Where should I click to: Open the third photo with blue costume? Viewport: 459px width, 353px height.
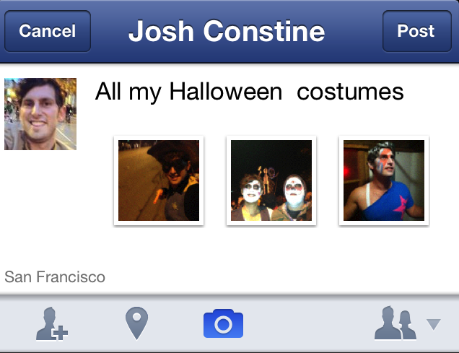click(383, 180)
